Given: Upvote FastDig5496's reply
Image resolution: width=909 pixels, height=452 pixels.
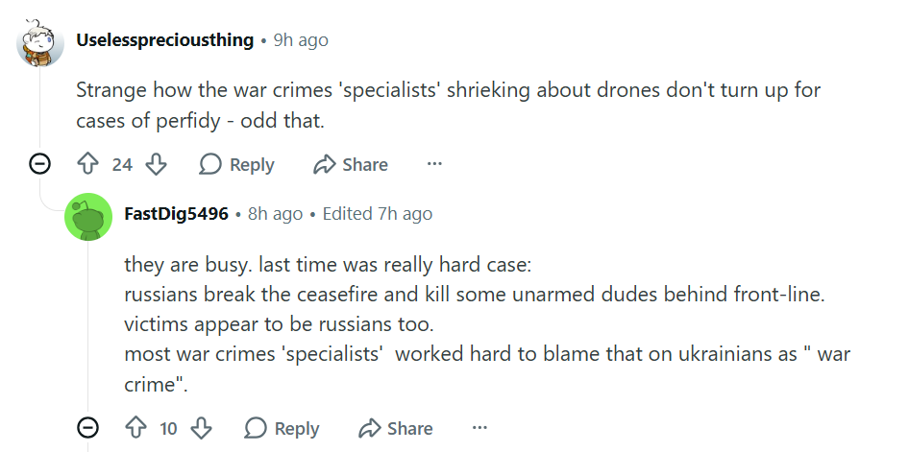Looking at the screenshot, I should (135, 428).
